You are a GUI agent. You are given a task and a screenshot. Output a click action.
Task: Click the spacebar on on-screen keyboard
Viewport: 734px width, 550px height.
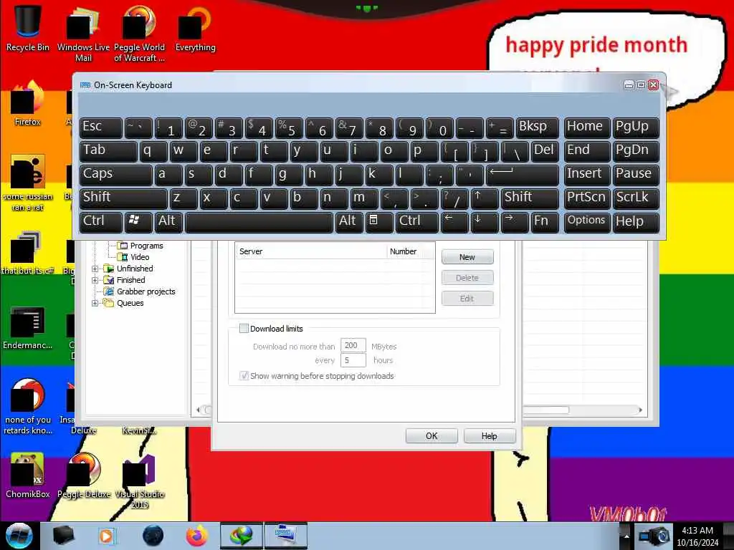[x=259, y=222]
